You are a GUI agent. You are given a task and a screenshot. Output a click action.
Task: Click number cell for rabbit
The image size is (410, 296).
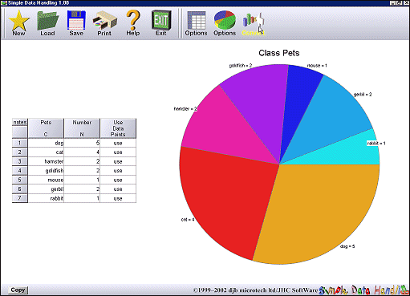tap(82, 198)
